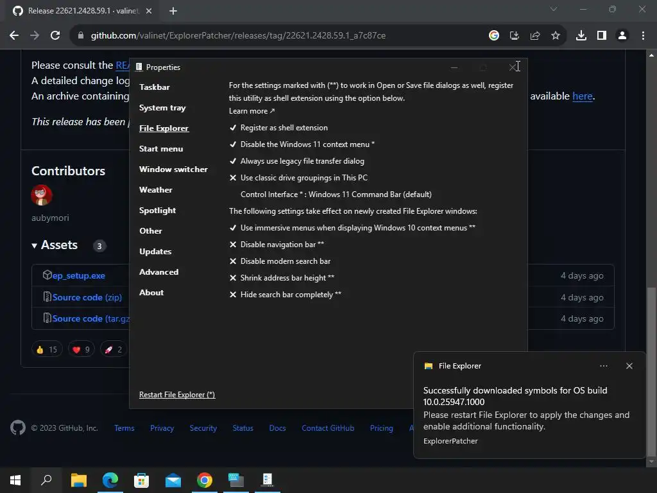Viewport: 657px width, 493px height.
Task: Open Mail app from the taskbar
Action: (173, 480)
